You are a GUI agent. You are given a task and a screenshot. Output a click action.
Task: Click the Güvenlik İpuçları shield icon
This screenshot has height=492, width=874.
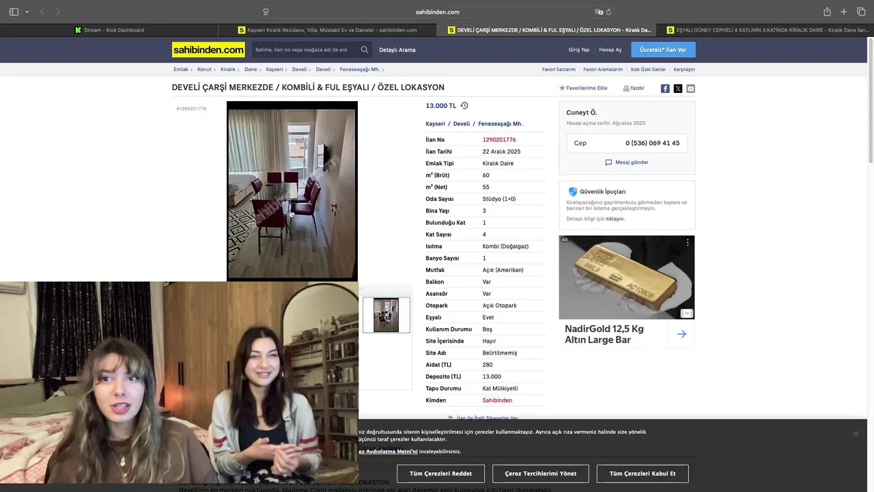point(573,191)
